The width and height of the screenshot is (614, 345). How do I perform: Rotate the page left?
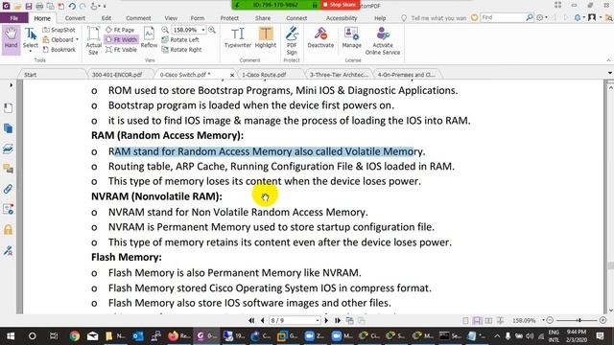click(x=180, y=39)
